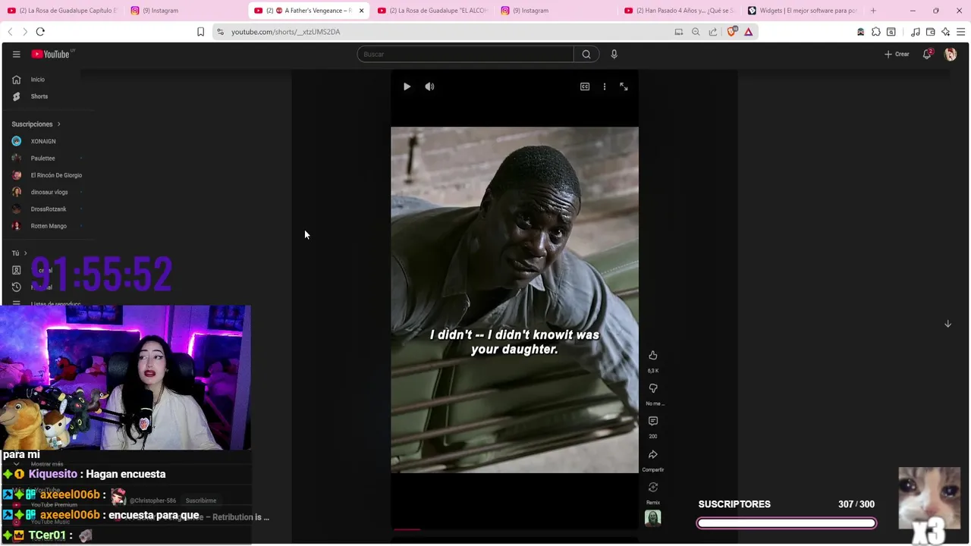Go to the next Short with down arrow
The height and width of the screenshot is (546, 971).
point(947,324)
